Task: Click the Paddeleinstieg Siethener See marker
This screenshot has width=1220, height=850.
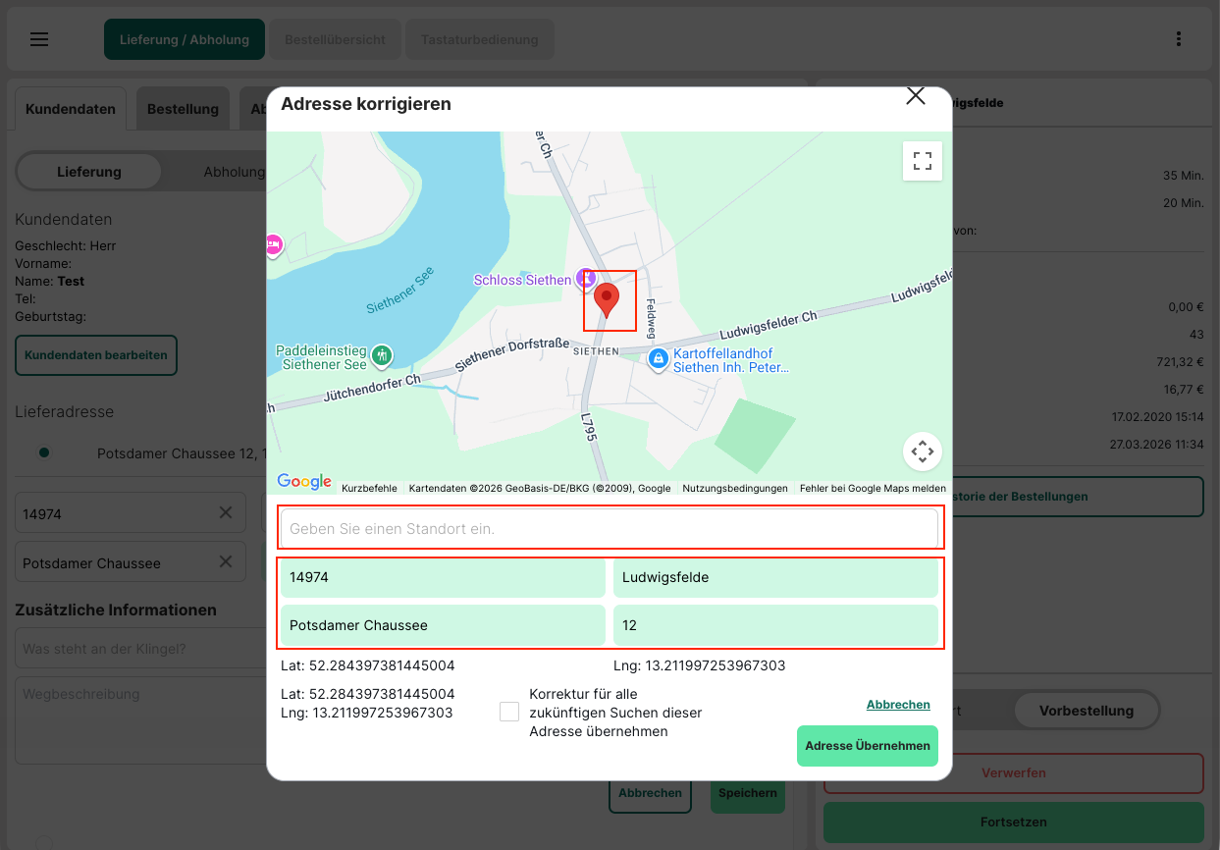Action: coord(382,355)
